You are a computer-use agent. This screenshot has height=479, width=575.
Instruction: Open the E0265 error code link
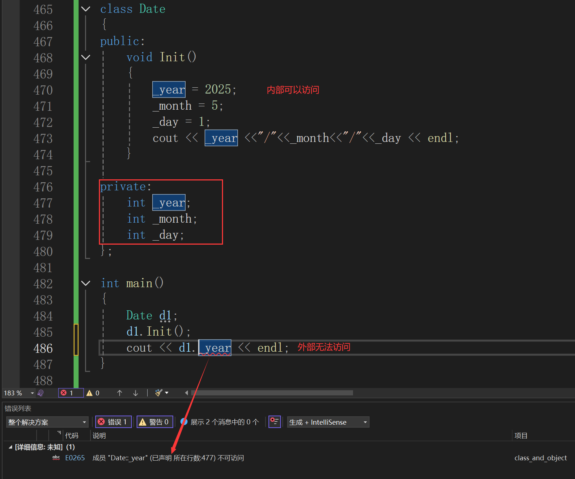tap(75, 458)
